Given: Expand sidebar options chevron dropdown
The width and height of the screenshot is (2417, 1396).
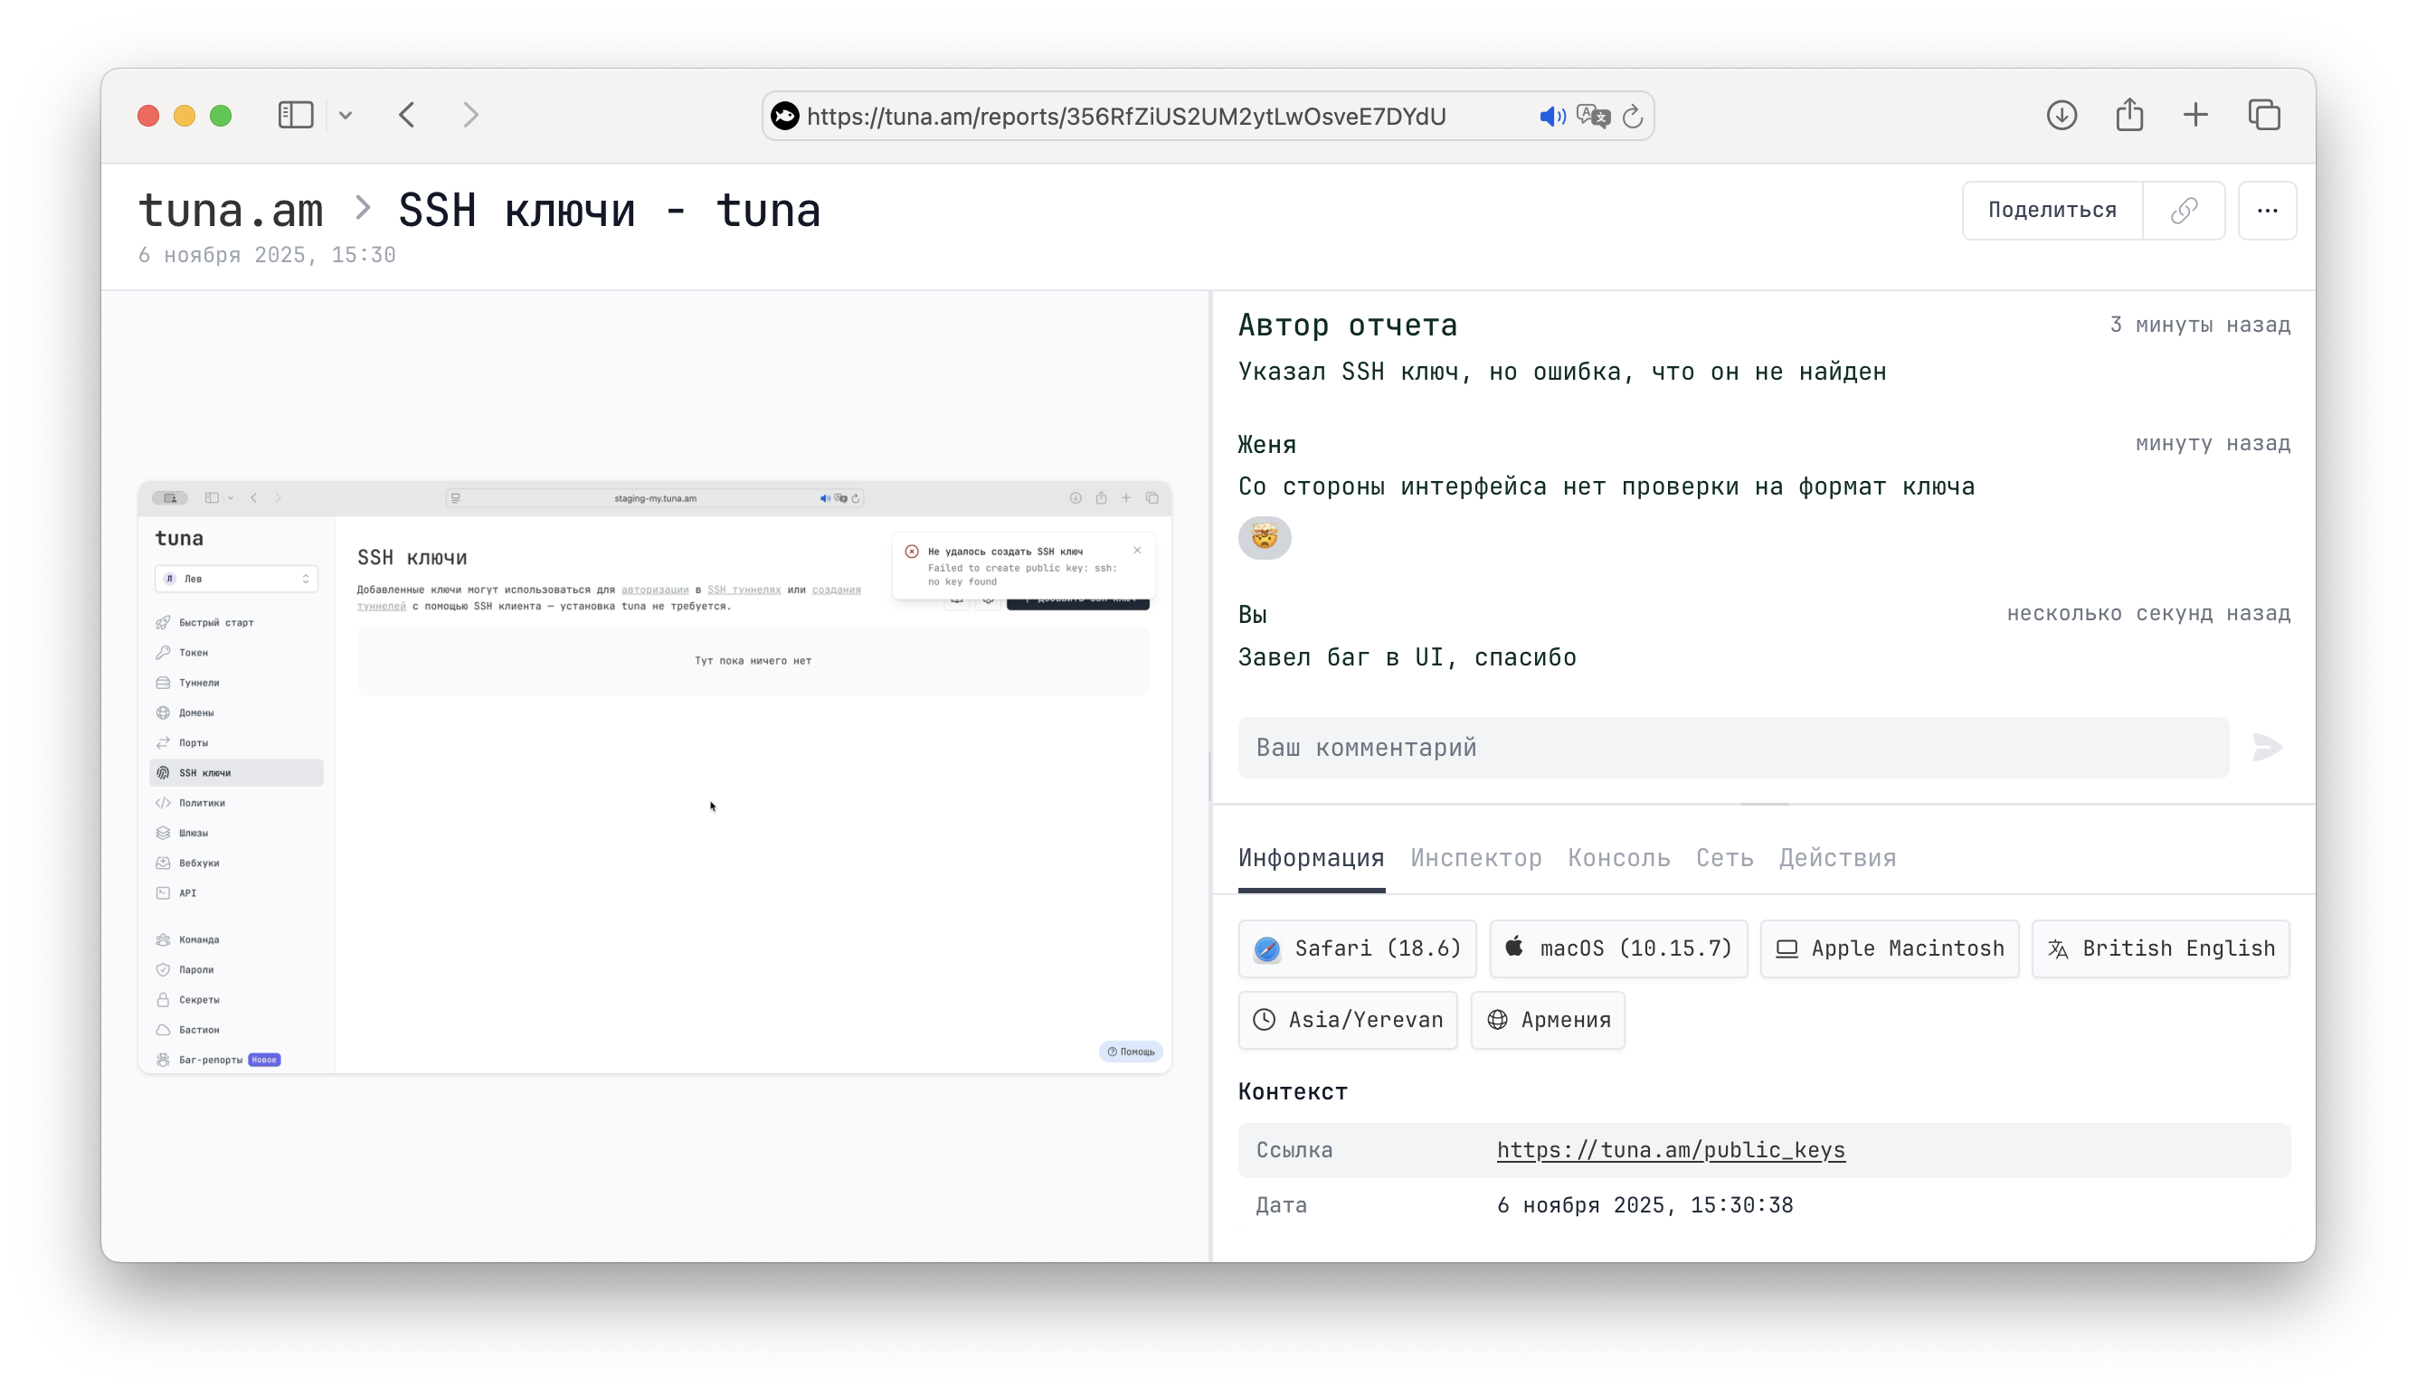Looking at the screenshot, I should pyautogui.click(x=346, y=115).
